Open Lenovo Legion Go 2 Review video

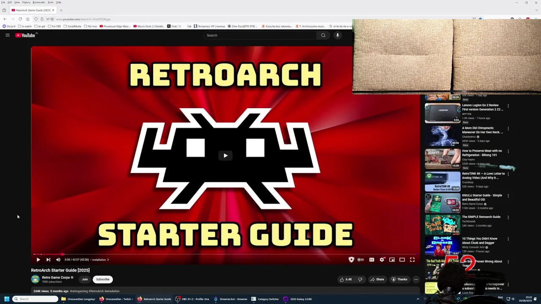coord(482,107)
